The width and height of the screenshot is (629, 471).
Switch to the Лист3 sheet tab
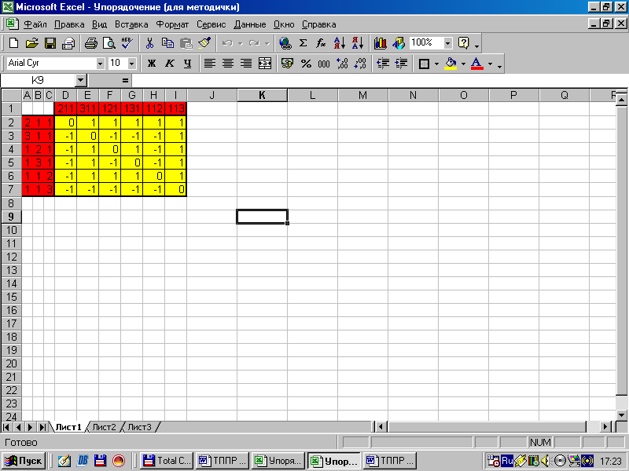coord(139,427)
